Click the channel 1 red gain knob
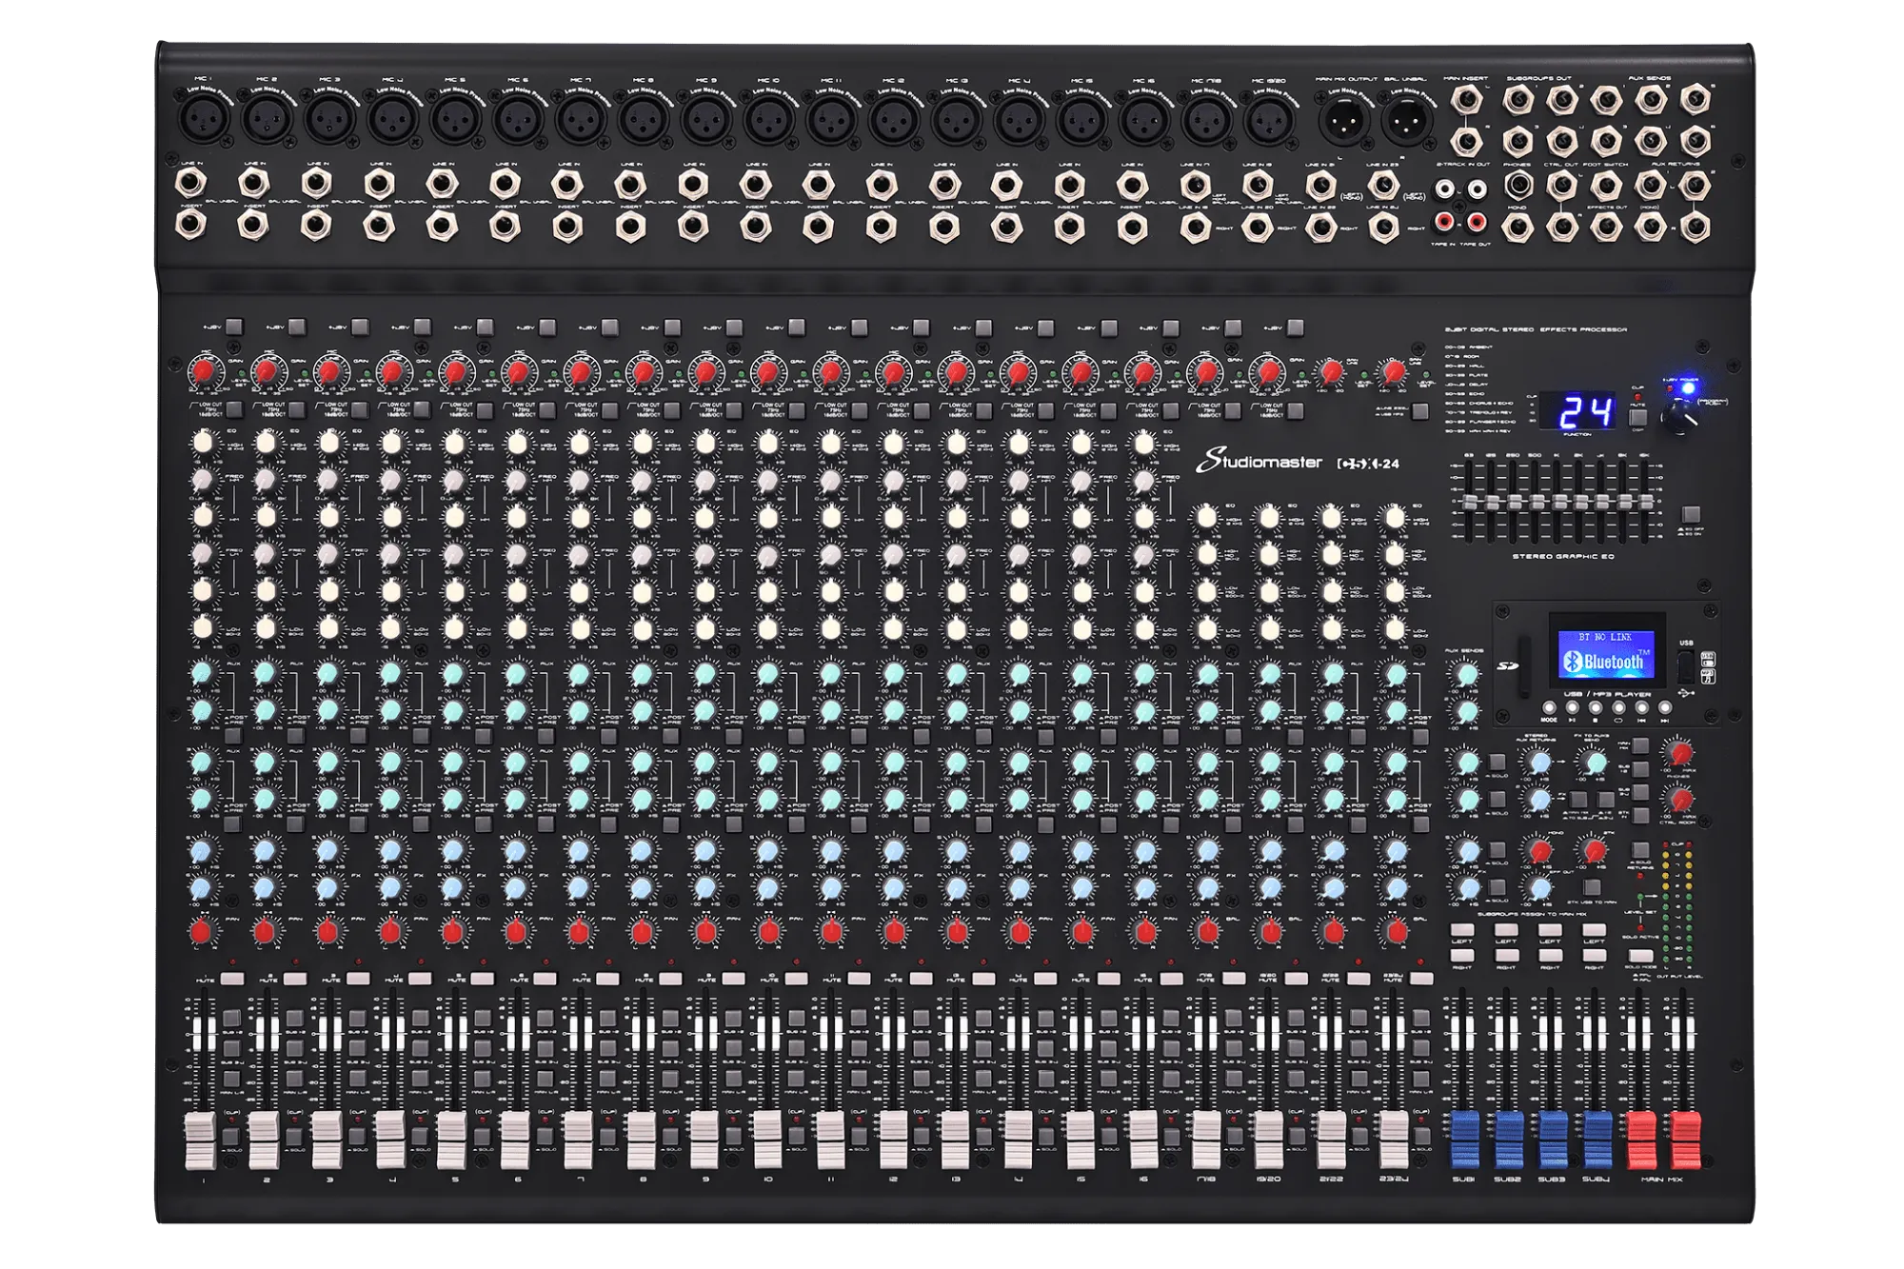 coord(203,371)
